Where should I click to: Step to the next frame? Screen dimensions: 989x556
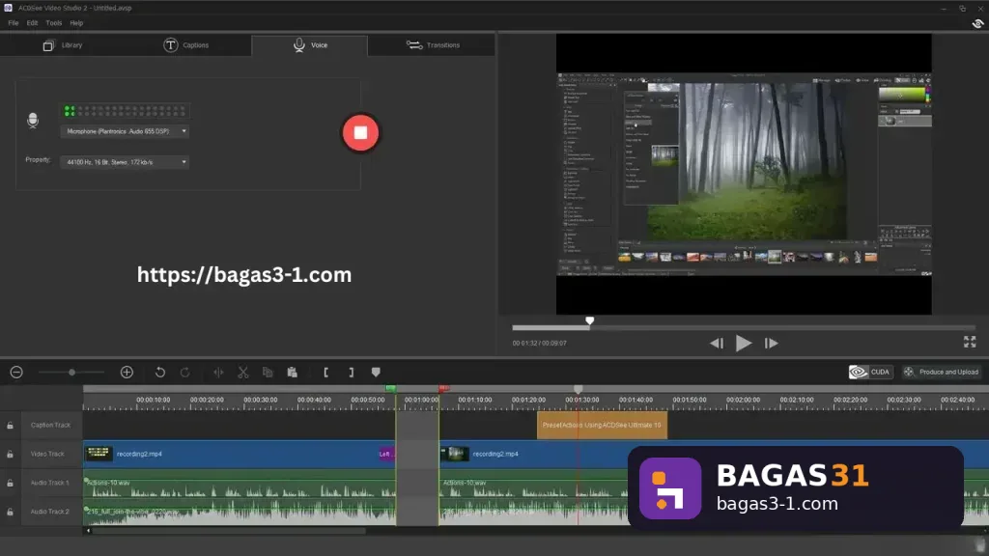pos(771,343)
